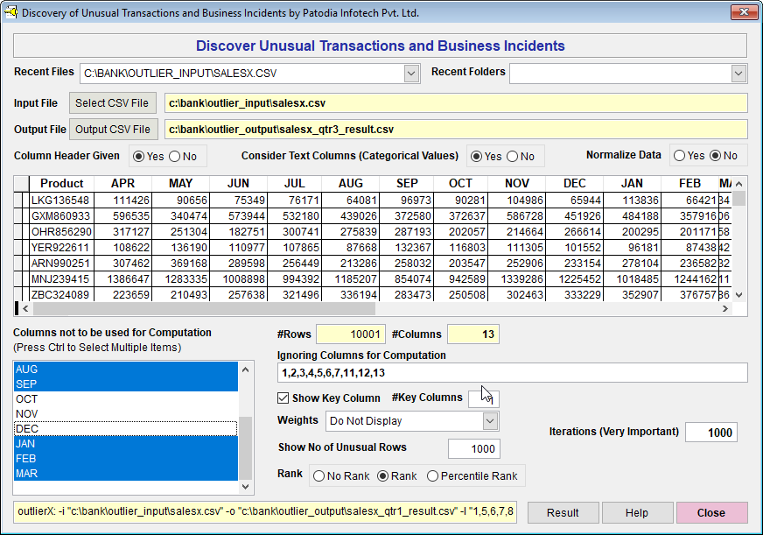Choose No for Consider Text Columns
The image size is (763, 535).
tap(512, 157)
